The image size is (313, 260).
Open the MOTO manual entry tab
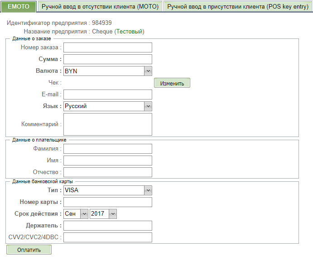[x=99, y=7]
